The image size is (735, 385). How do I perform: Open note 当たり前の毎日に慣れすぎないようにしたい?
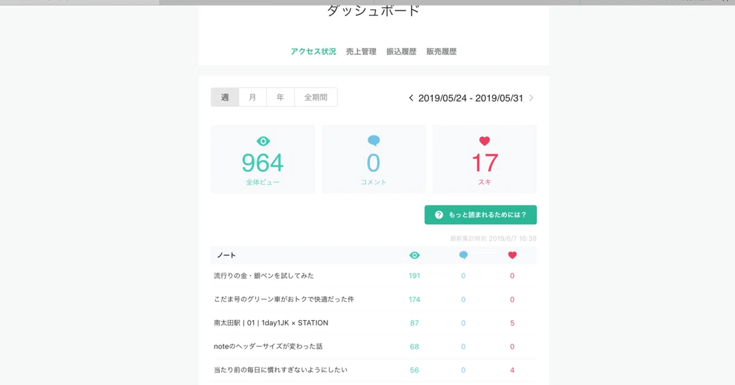281,370
